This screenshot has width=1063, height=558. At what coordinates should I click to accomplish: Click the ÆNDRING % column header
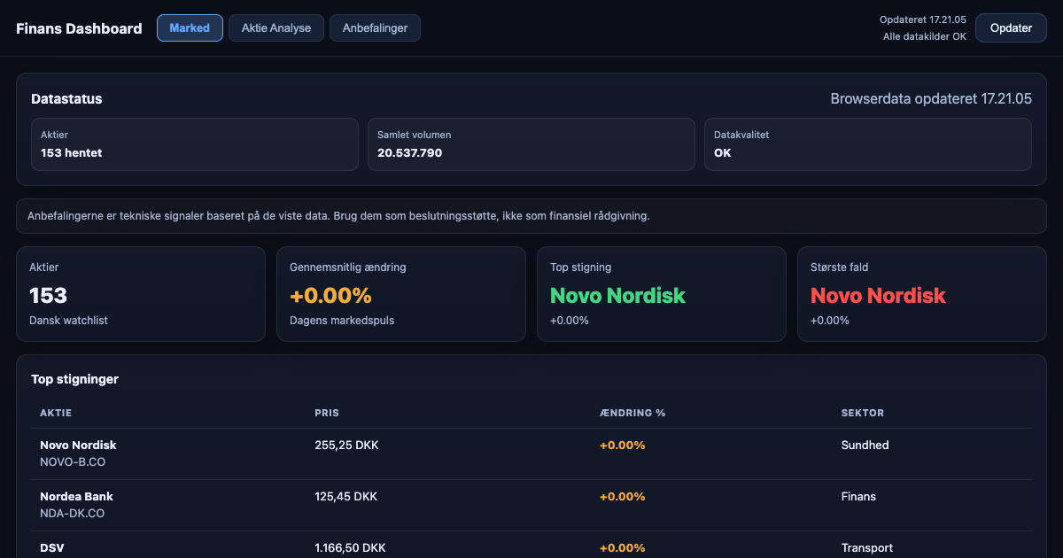[x=632, y=413]
